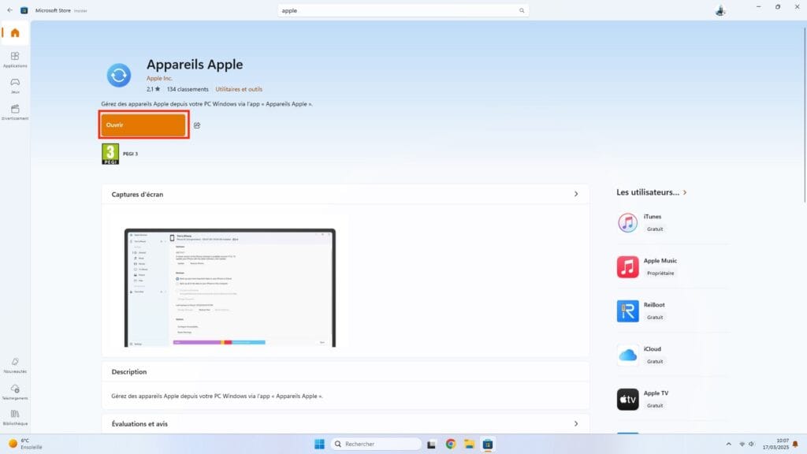Expand the Évaluations et avis section

tap(575, 423)
